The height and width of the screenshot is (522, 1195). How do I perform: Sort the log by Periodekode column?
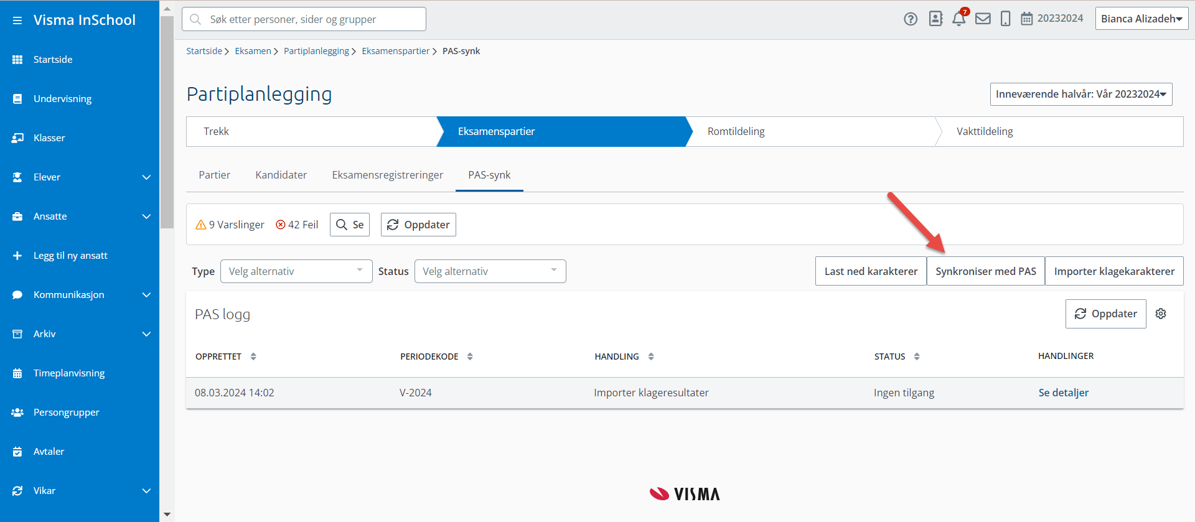[x=470, y=357]
